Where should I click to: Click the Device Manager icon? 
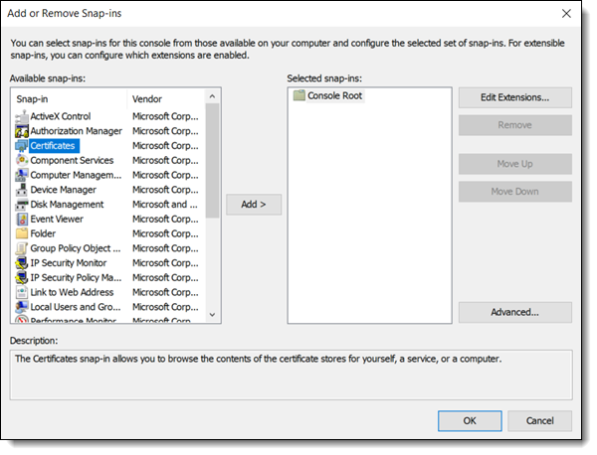pyautogui.click(x=22, y=190)
